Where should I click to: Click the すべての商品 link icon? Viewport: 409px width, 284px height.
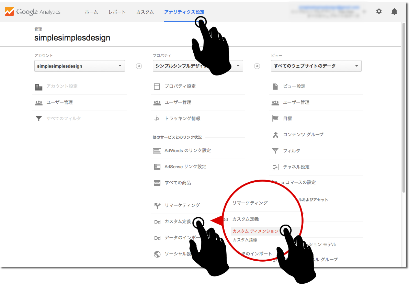coord(157,183)
